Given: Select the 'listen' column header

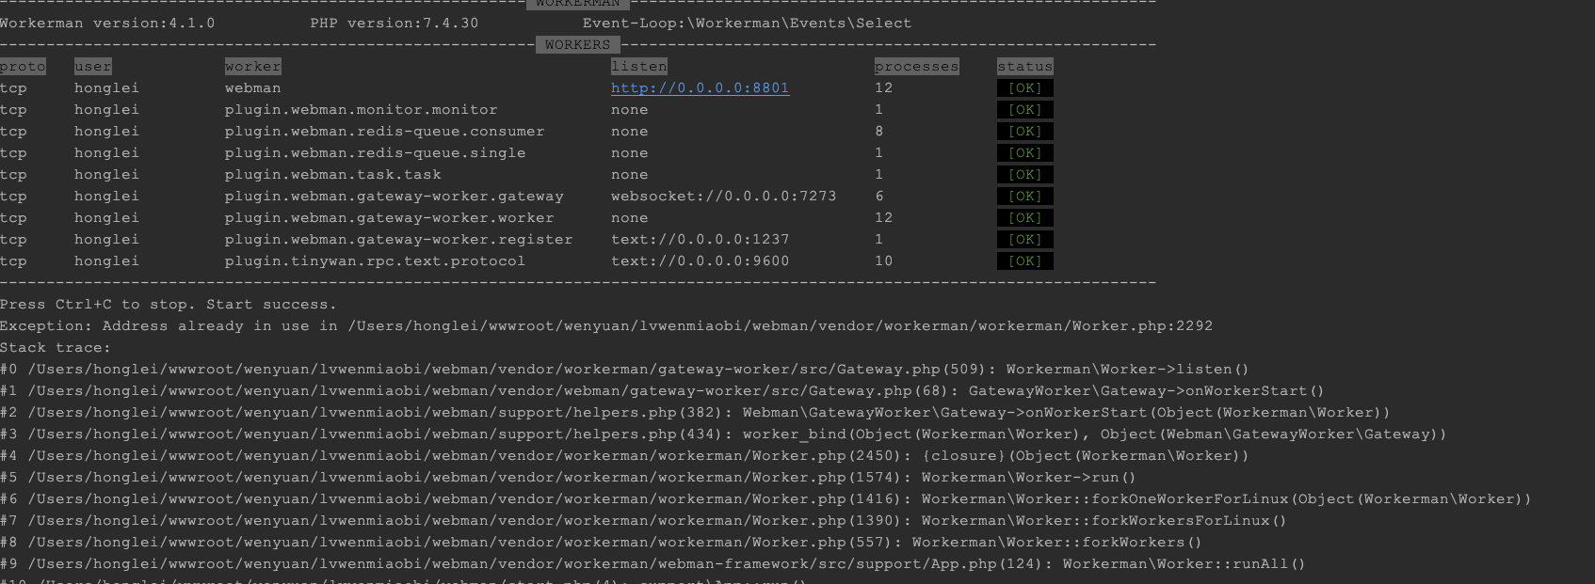Looking at the screenshot, I should (638, 67).
